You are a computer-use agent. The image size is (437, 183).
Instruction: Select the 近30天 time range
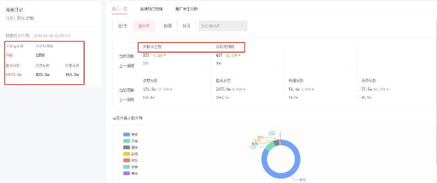[x=144, y=26]
